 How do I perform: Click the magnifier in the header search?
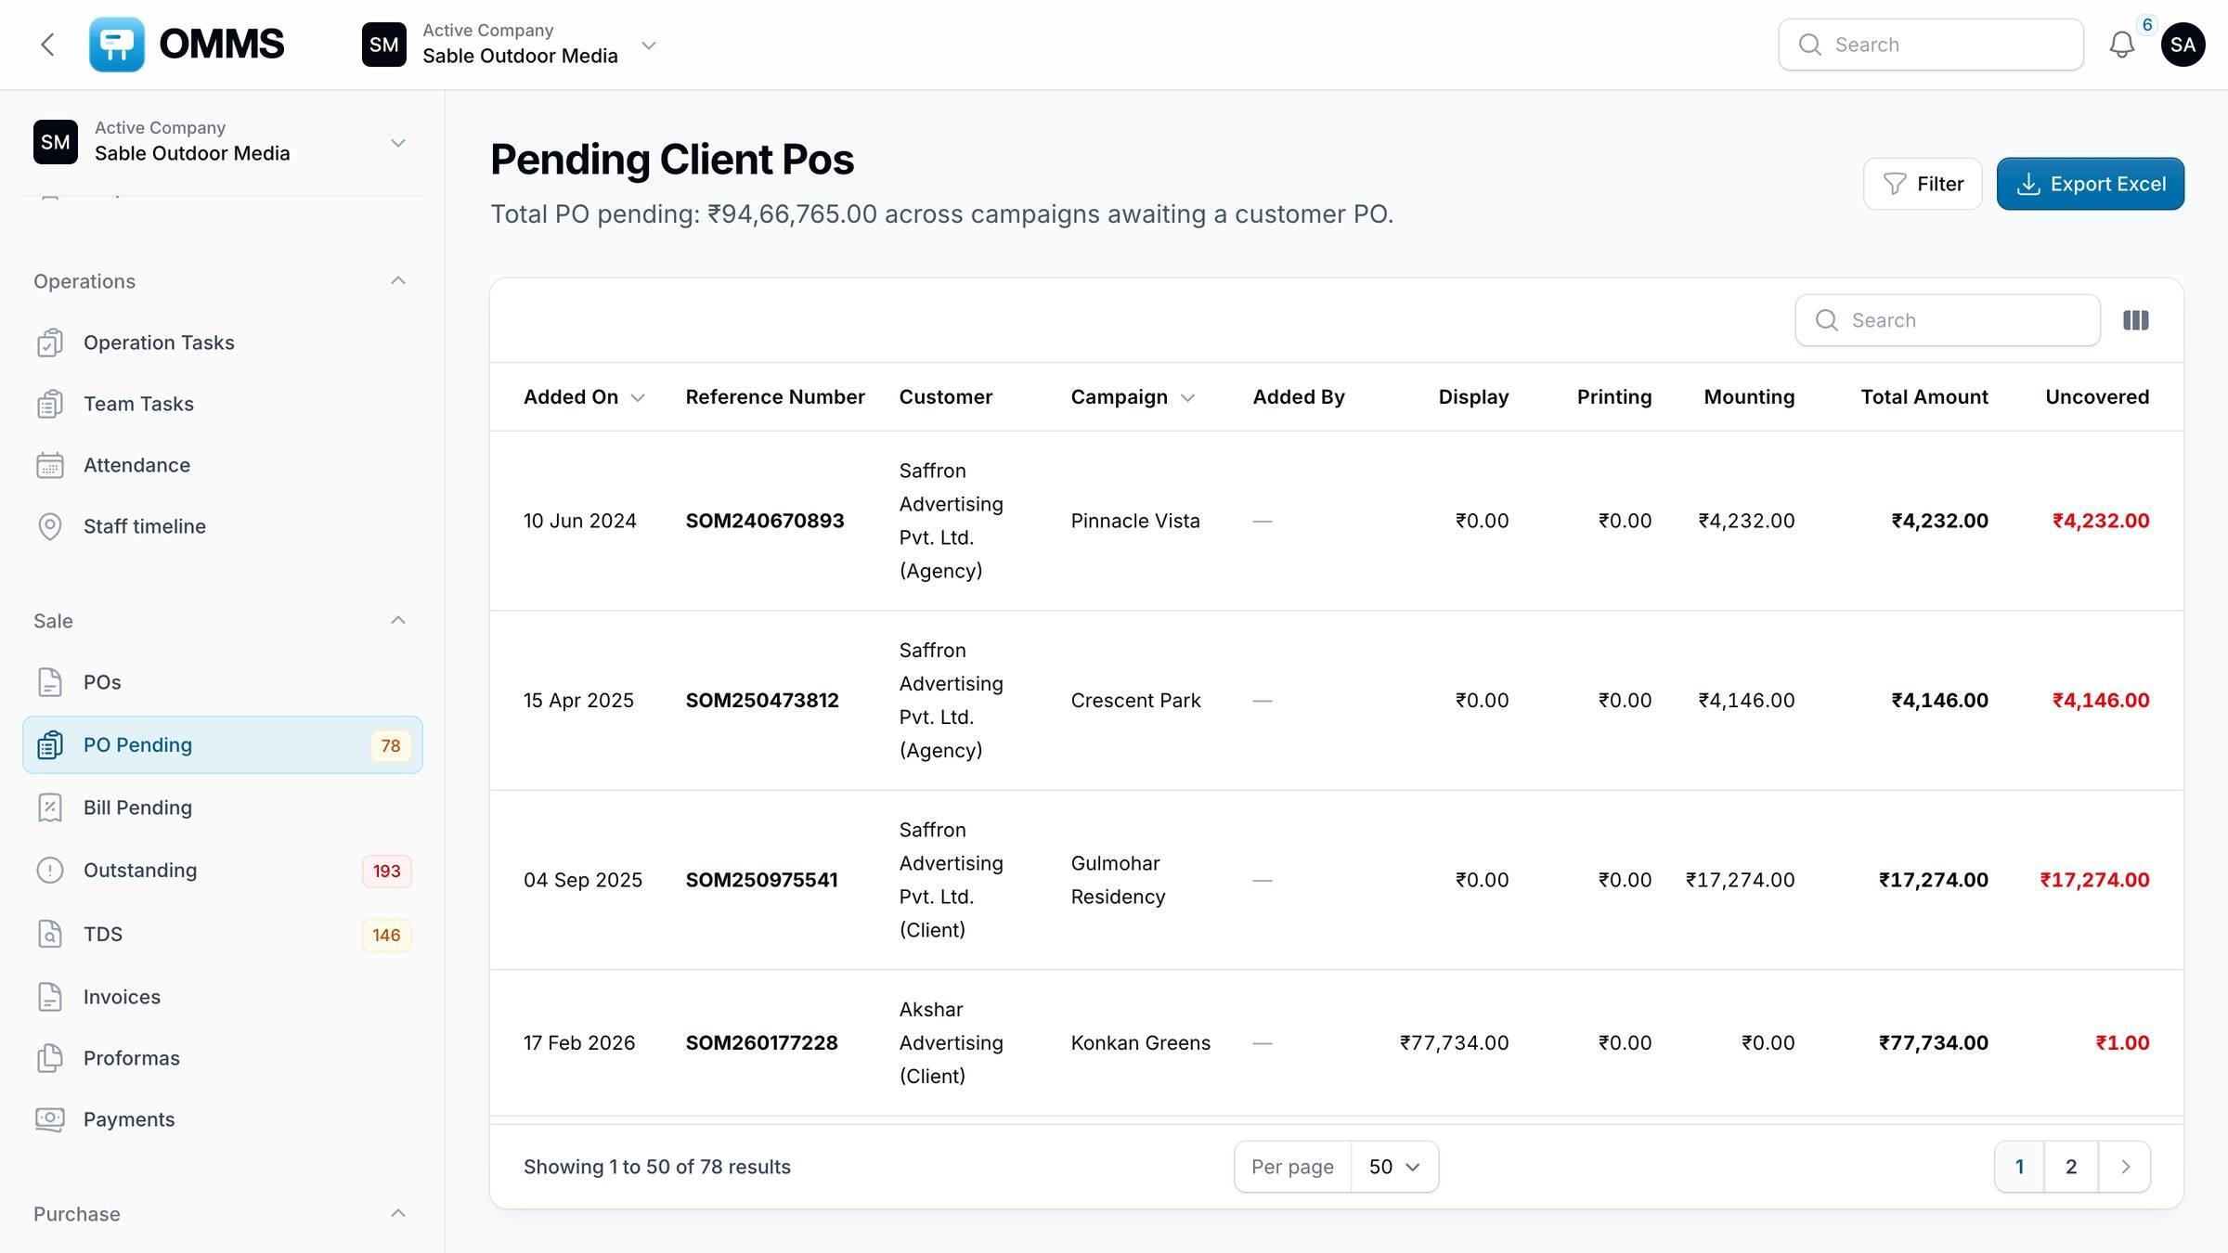pyautogui.click(x=1810, y=45)
